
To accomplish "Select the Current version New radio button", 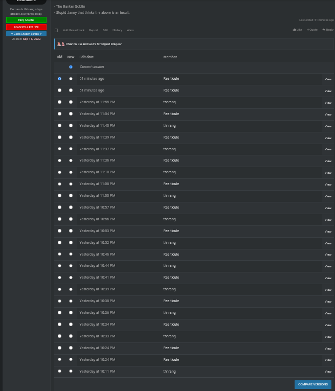I will click(x=71, y=67).
